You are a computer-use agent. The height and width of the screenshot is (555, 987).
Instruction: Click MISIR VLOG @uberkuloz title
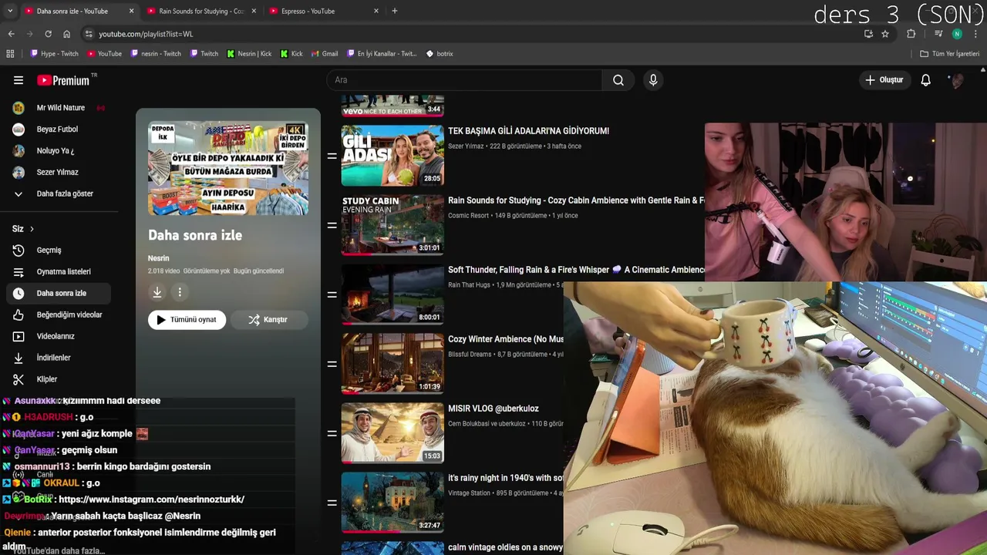[493, 409]
